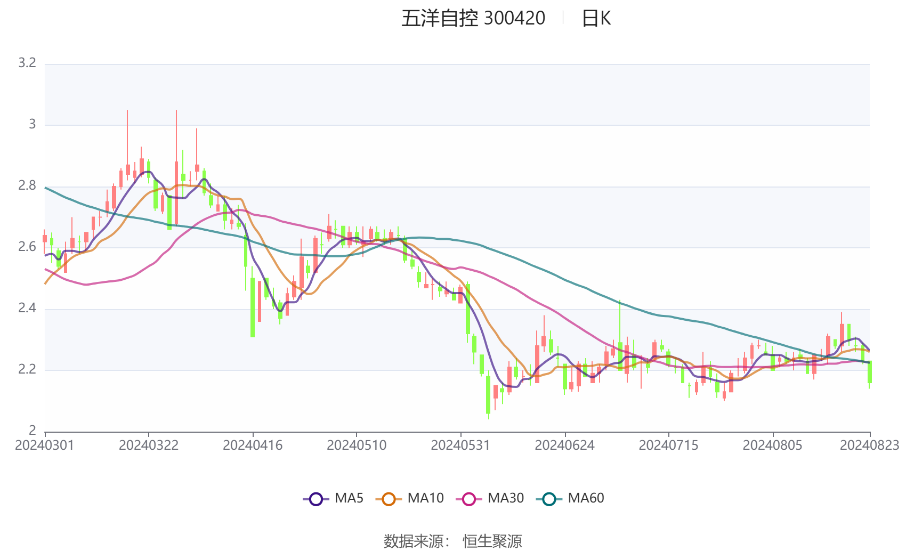Click the MA10 orange legend circle marker
Screen dimensions: 906x551
(389, 499)
